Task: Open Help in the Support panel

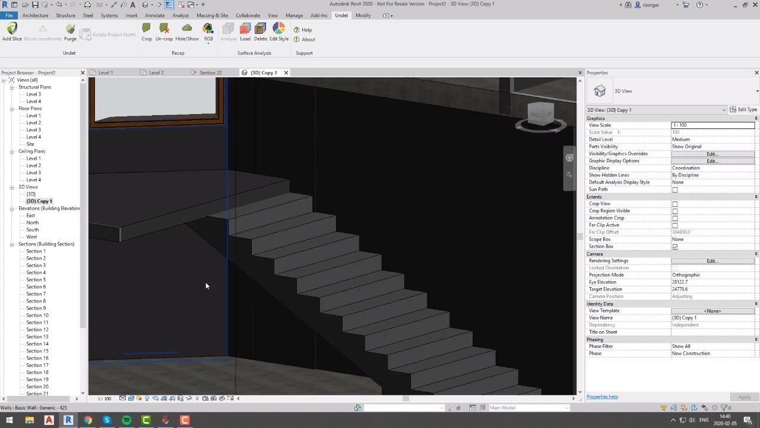Action: [303, 30]
